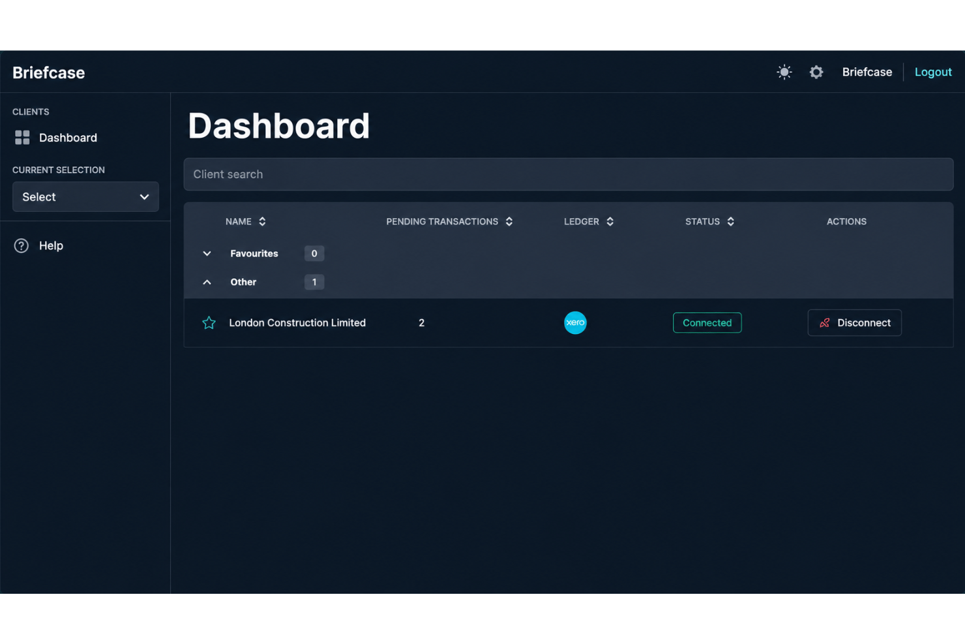Disconnect London Construction Limited
965x644 pixels.
point(854,323)
